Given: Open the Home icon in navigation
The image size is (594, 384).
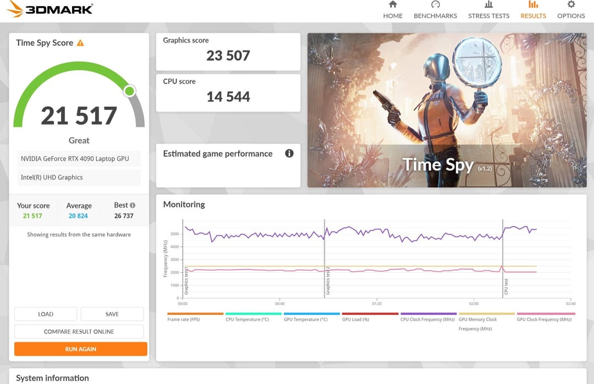Looking at the screenshot, I should 393,4.
